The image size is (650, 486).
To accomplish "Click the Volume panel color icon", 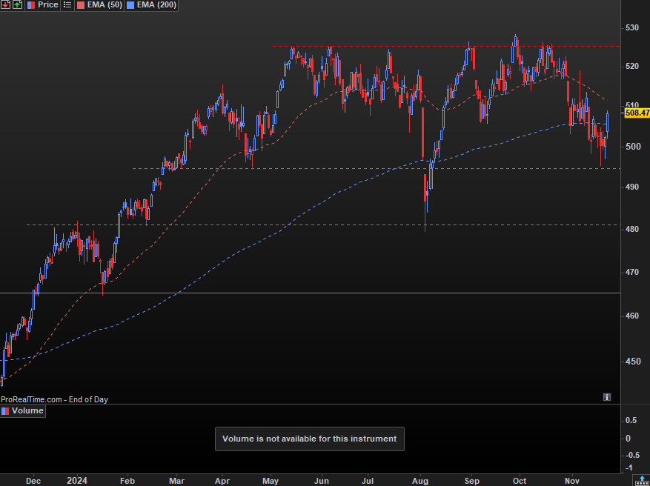I will coord(5,411).
